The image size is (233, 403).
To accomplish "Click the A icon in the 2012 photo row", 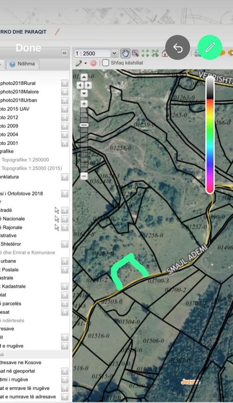I will pyautogui.click(x=65, y=117).
